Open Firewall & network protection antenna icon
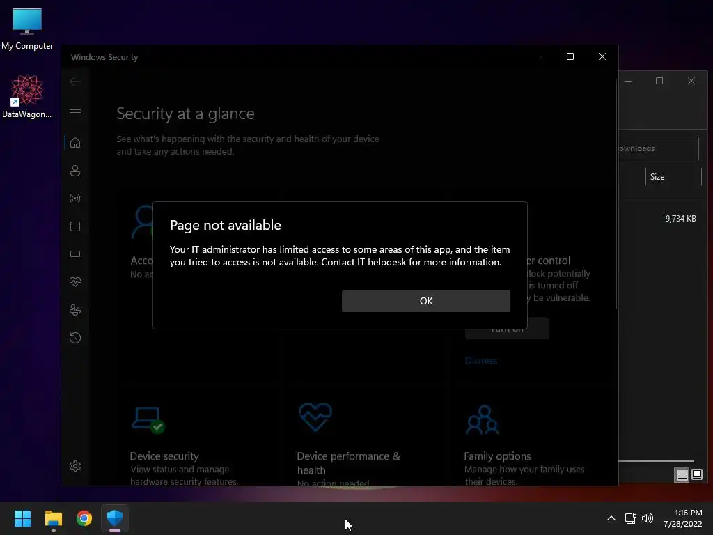This screenshot has height=535, width=713. coord(75,199)
